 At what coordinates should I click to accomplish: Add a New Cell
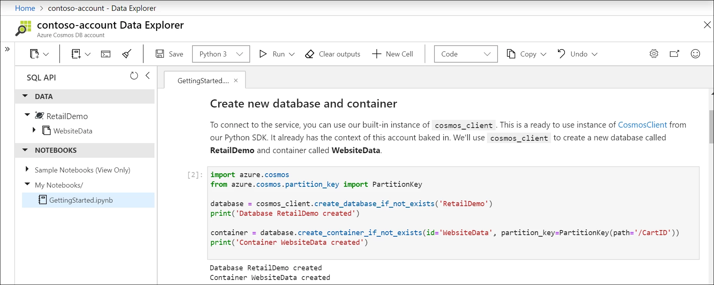(x=392, y=54)
